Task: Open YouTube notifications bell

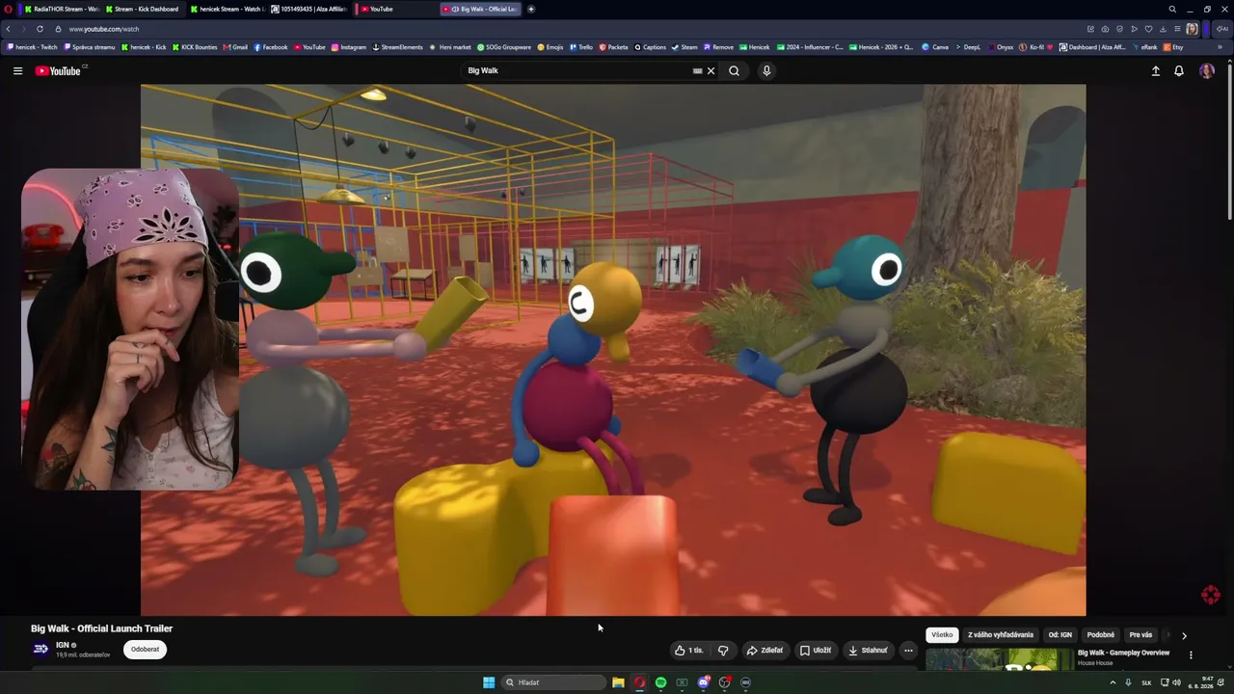Action: (1179, 70)
